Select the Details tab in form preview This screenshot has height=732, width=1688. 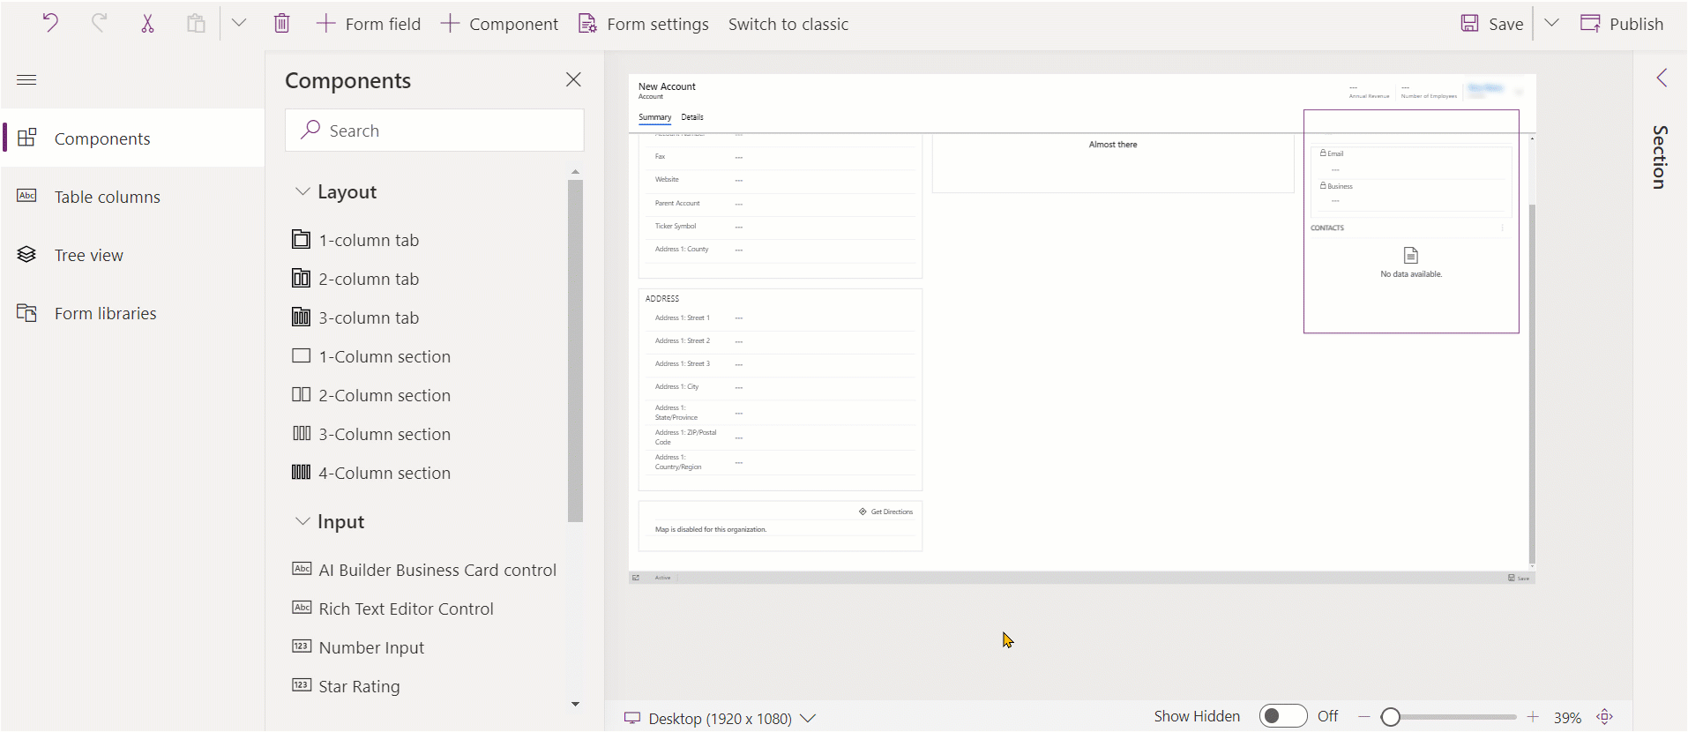coord(692,117)
